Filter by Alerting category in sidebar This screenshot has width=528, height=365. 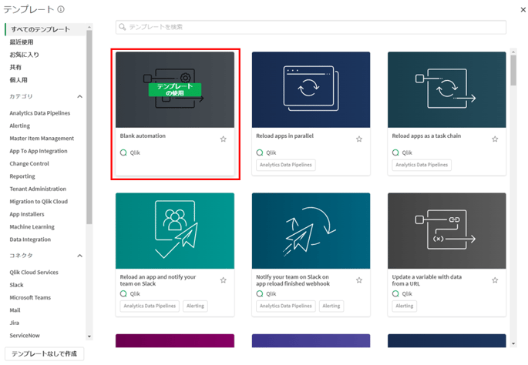tap(19, 126)
